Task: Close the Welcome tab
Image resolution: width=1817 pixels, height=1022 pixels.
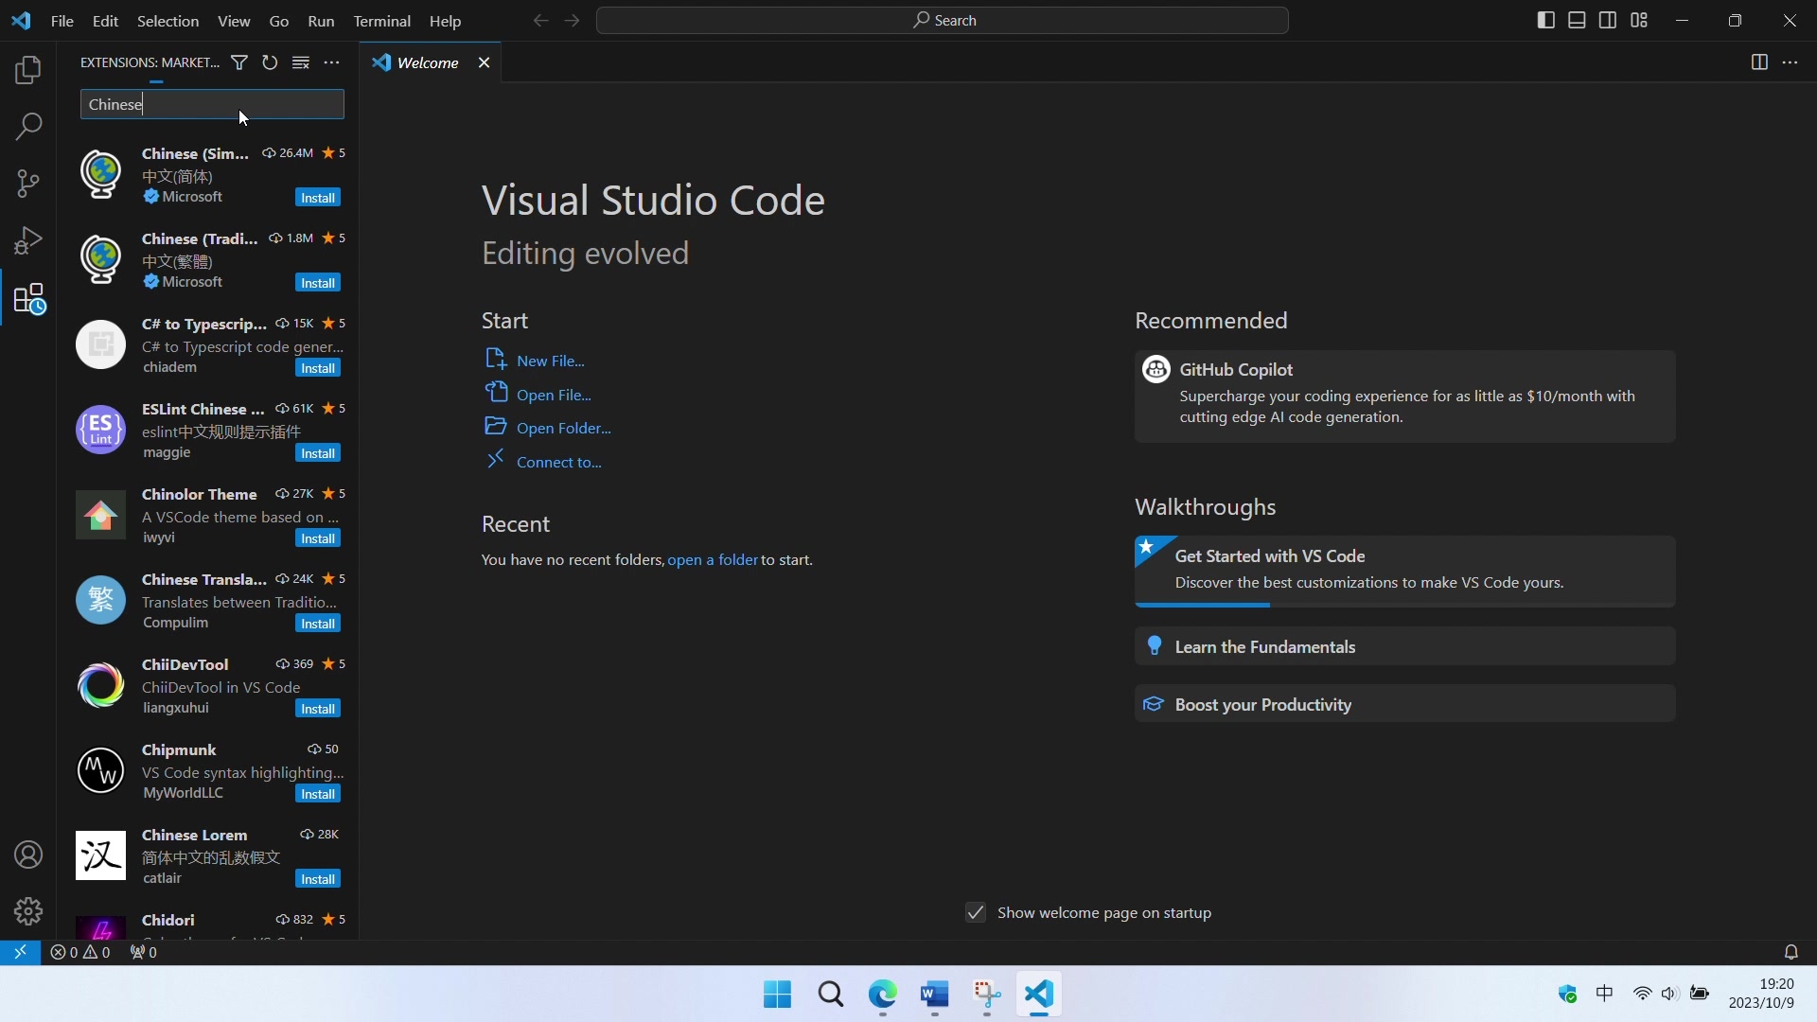Action: (x=484, y=62)
